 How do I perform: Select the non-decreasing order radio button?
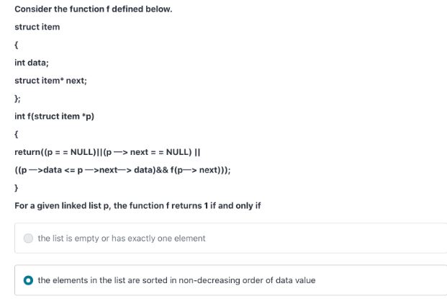[28, 280]
